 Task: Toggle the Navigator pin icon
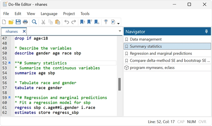[x=206, y=32]
